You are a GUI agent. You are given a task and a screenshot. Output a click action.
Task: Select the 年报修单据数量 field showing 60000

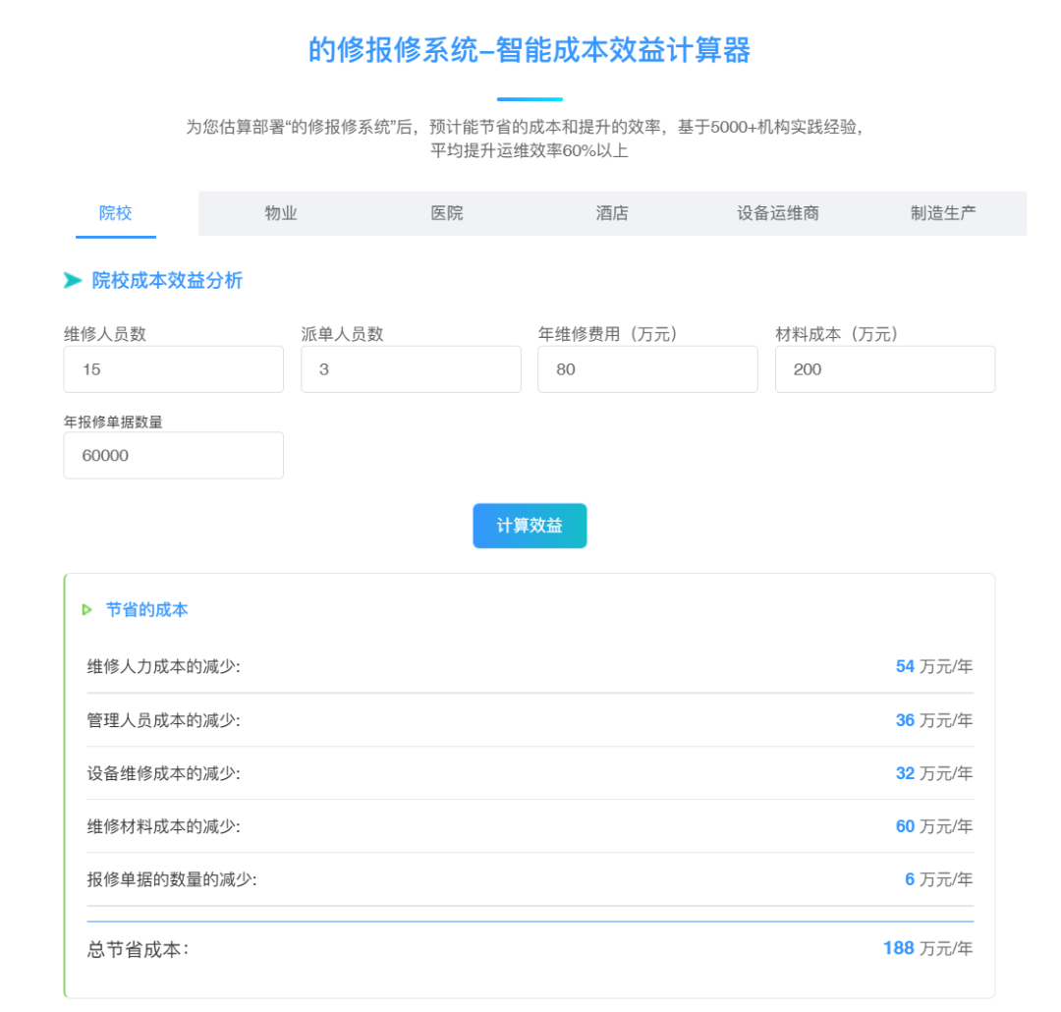click(173, 455)
